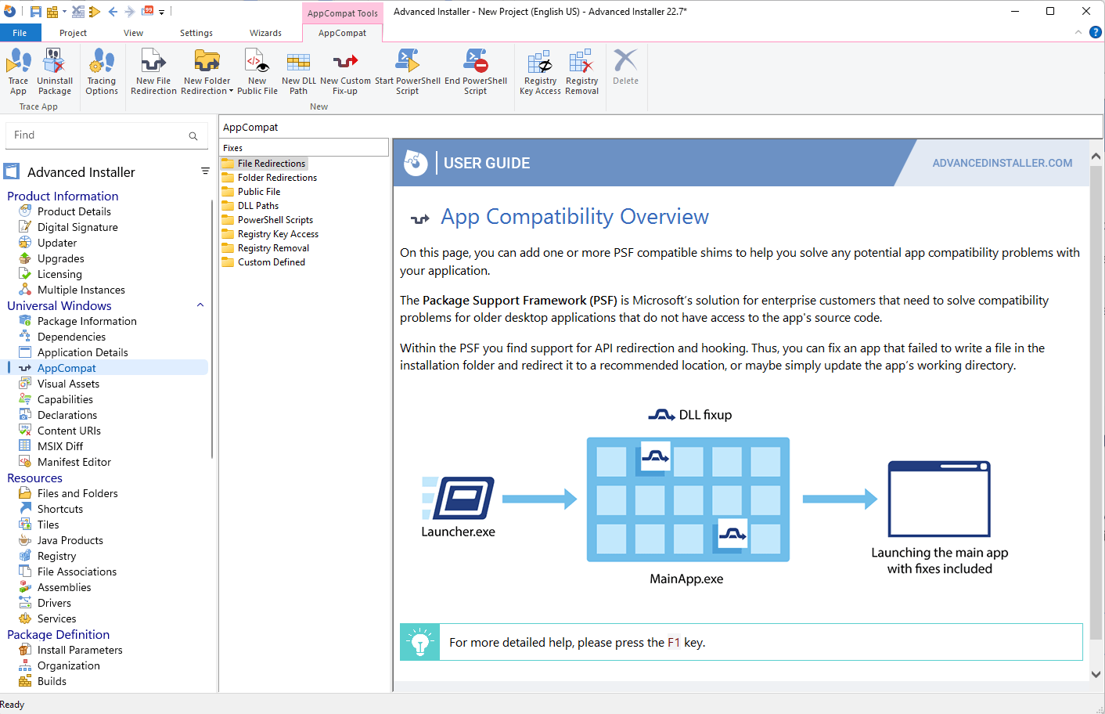Open the File menu
The width and height of the screenshot is (1105, 714).
tap(20, 32)
